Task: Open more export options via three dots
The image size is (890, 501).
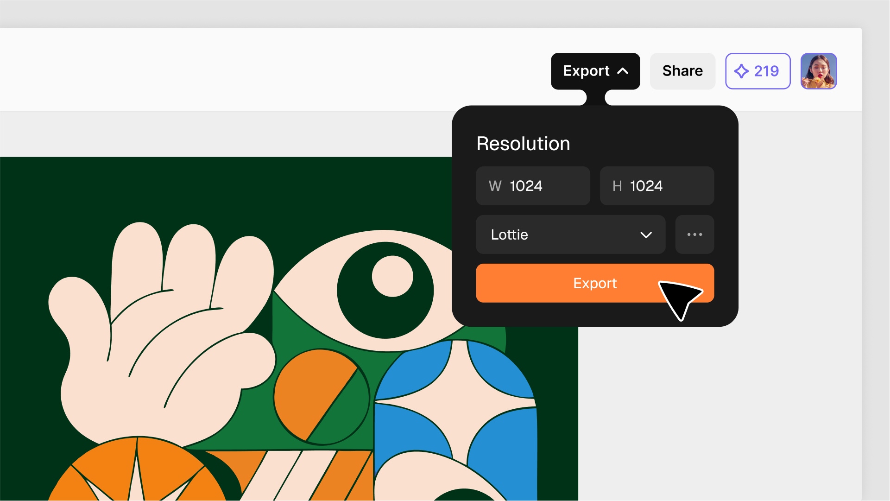Action: [x=694, y=235]
